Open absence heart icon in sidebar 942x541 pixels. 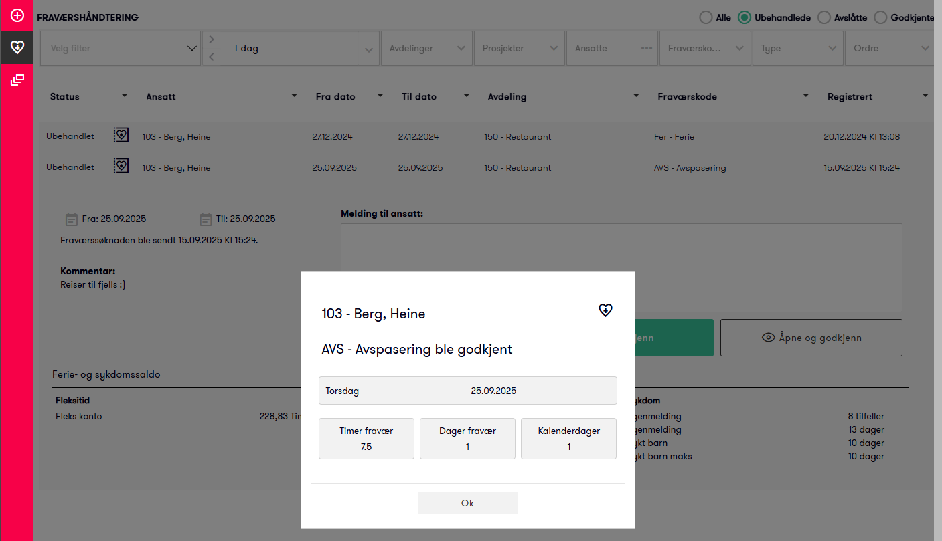[x=17, y=47]
